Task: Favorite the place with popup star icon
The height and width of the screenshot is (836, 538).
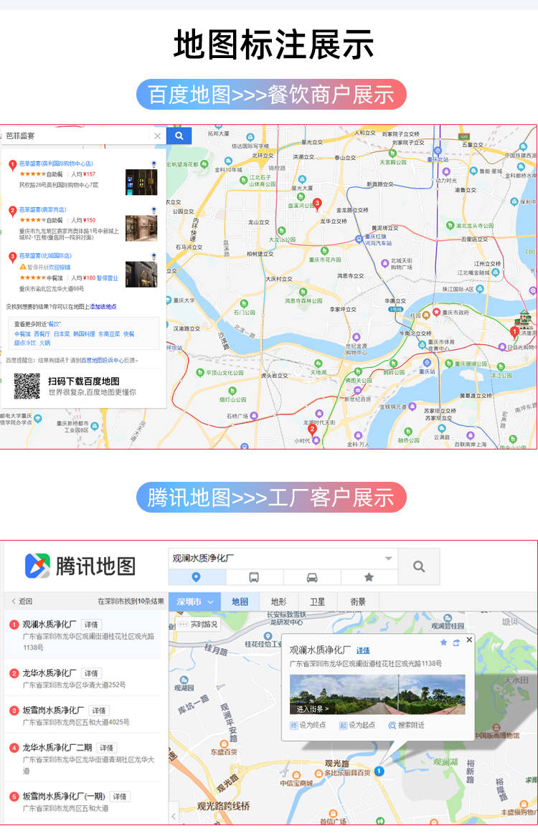Action: coord(443,642)
